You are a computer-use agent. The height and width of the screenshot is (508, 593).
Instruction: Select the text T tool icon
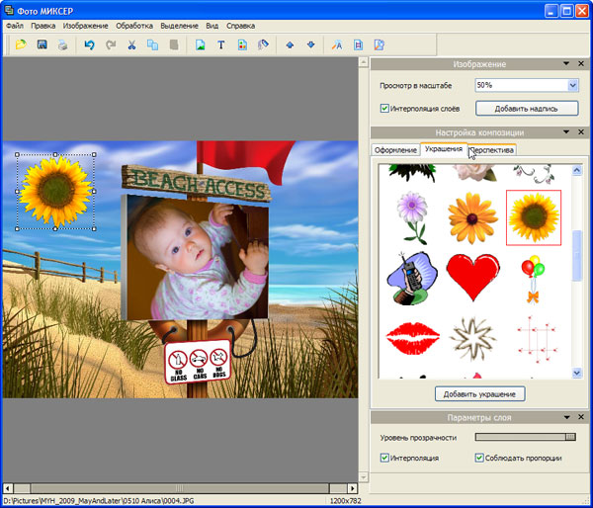click(220, 44)
